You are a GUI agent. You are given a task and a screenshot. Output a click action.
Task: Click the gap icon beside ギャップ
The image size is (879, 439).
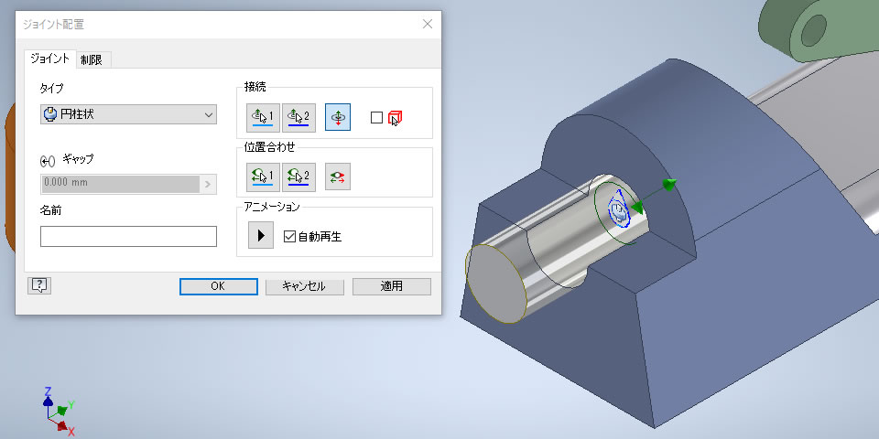[48, 161]
